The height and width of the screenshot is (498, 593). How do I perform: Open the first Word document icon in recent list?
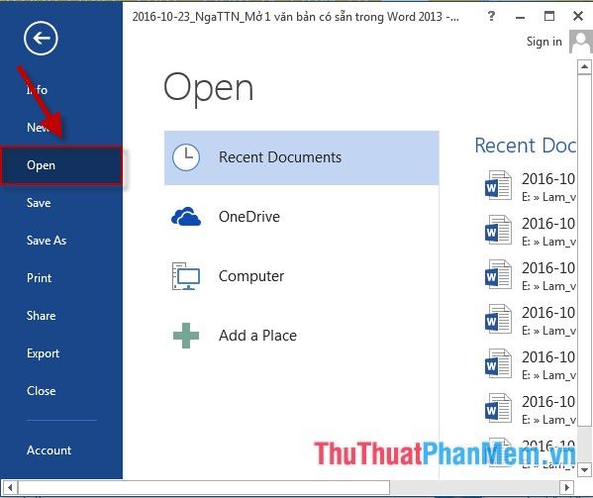tap(498, 185)
